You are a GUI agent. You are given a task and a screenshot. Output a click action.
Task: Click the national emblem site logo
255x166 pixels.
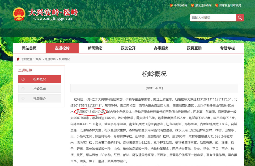coord(19,14)
